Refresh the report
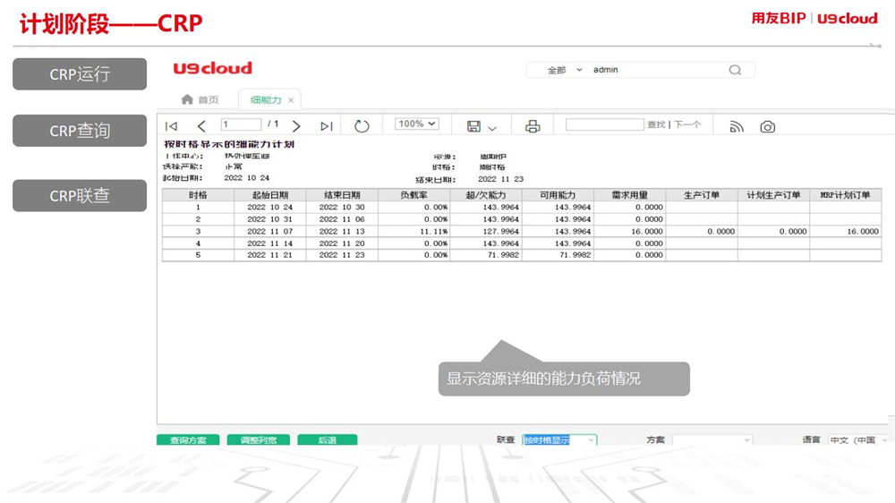Image resolution: width=895 pixels, height=503 pixels. 362,126
